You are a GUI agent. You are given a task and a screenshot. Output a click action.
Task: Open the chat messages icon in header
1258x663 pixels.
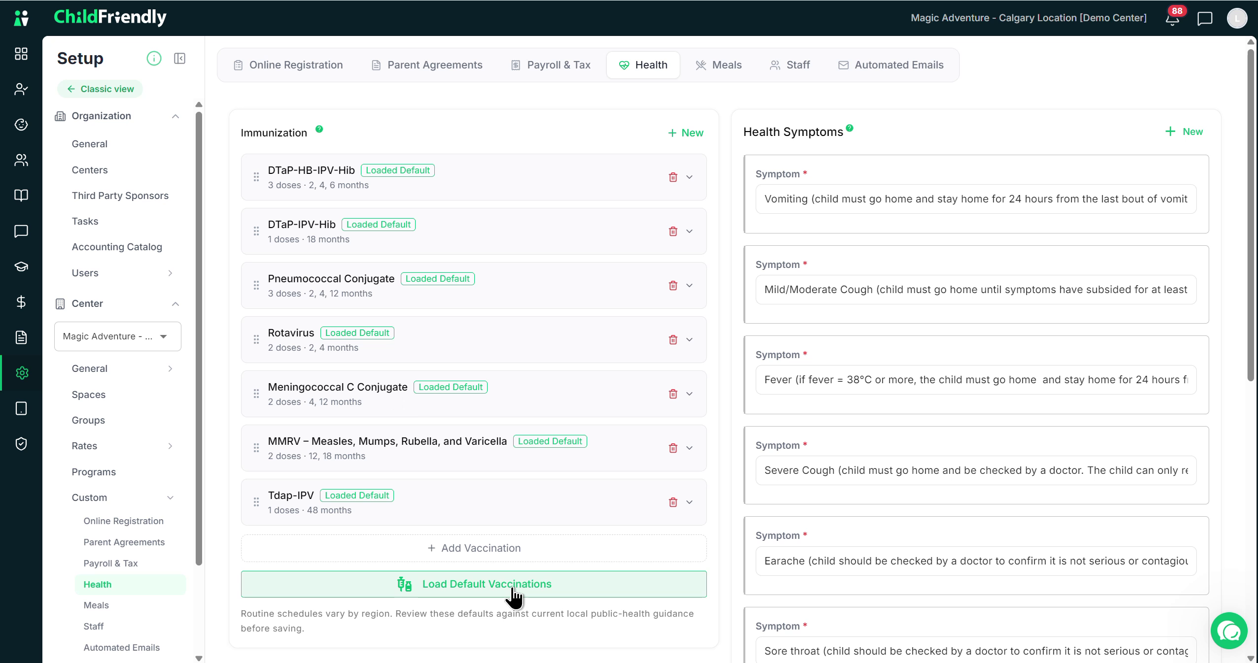pyautogui.click(x=1205, y=19)
